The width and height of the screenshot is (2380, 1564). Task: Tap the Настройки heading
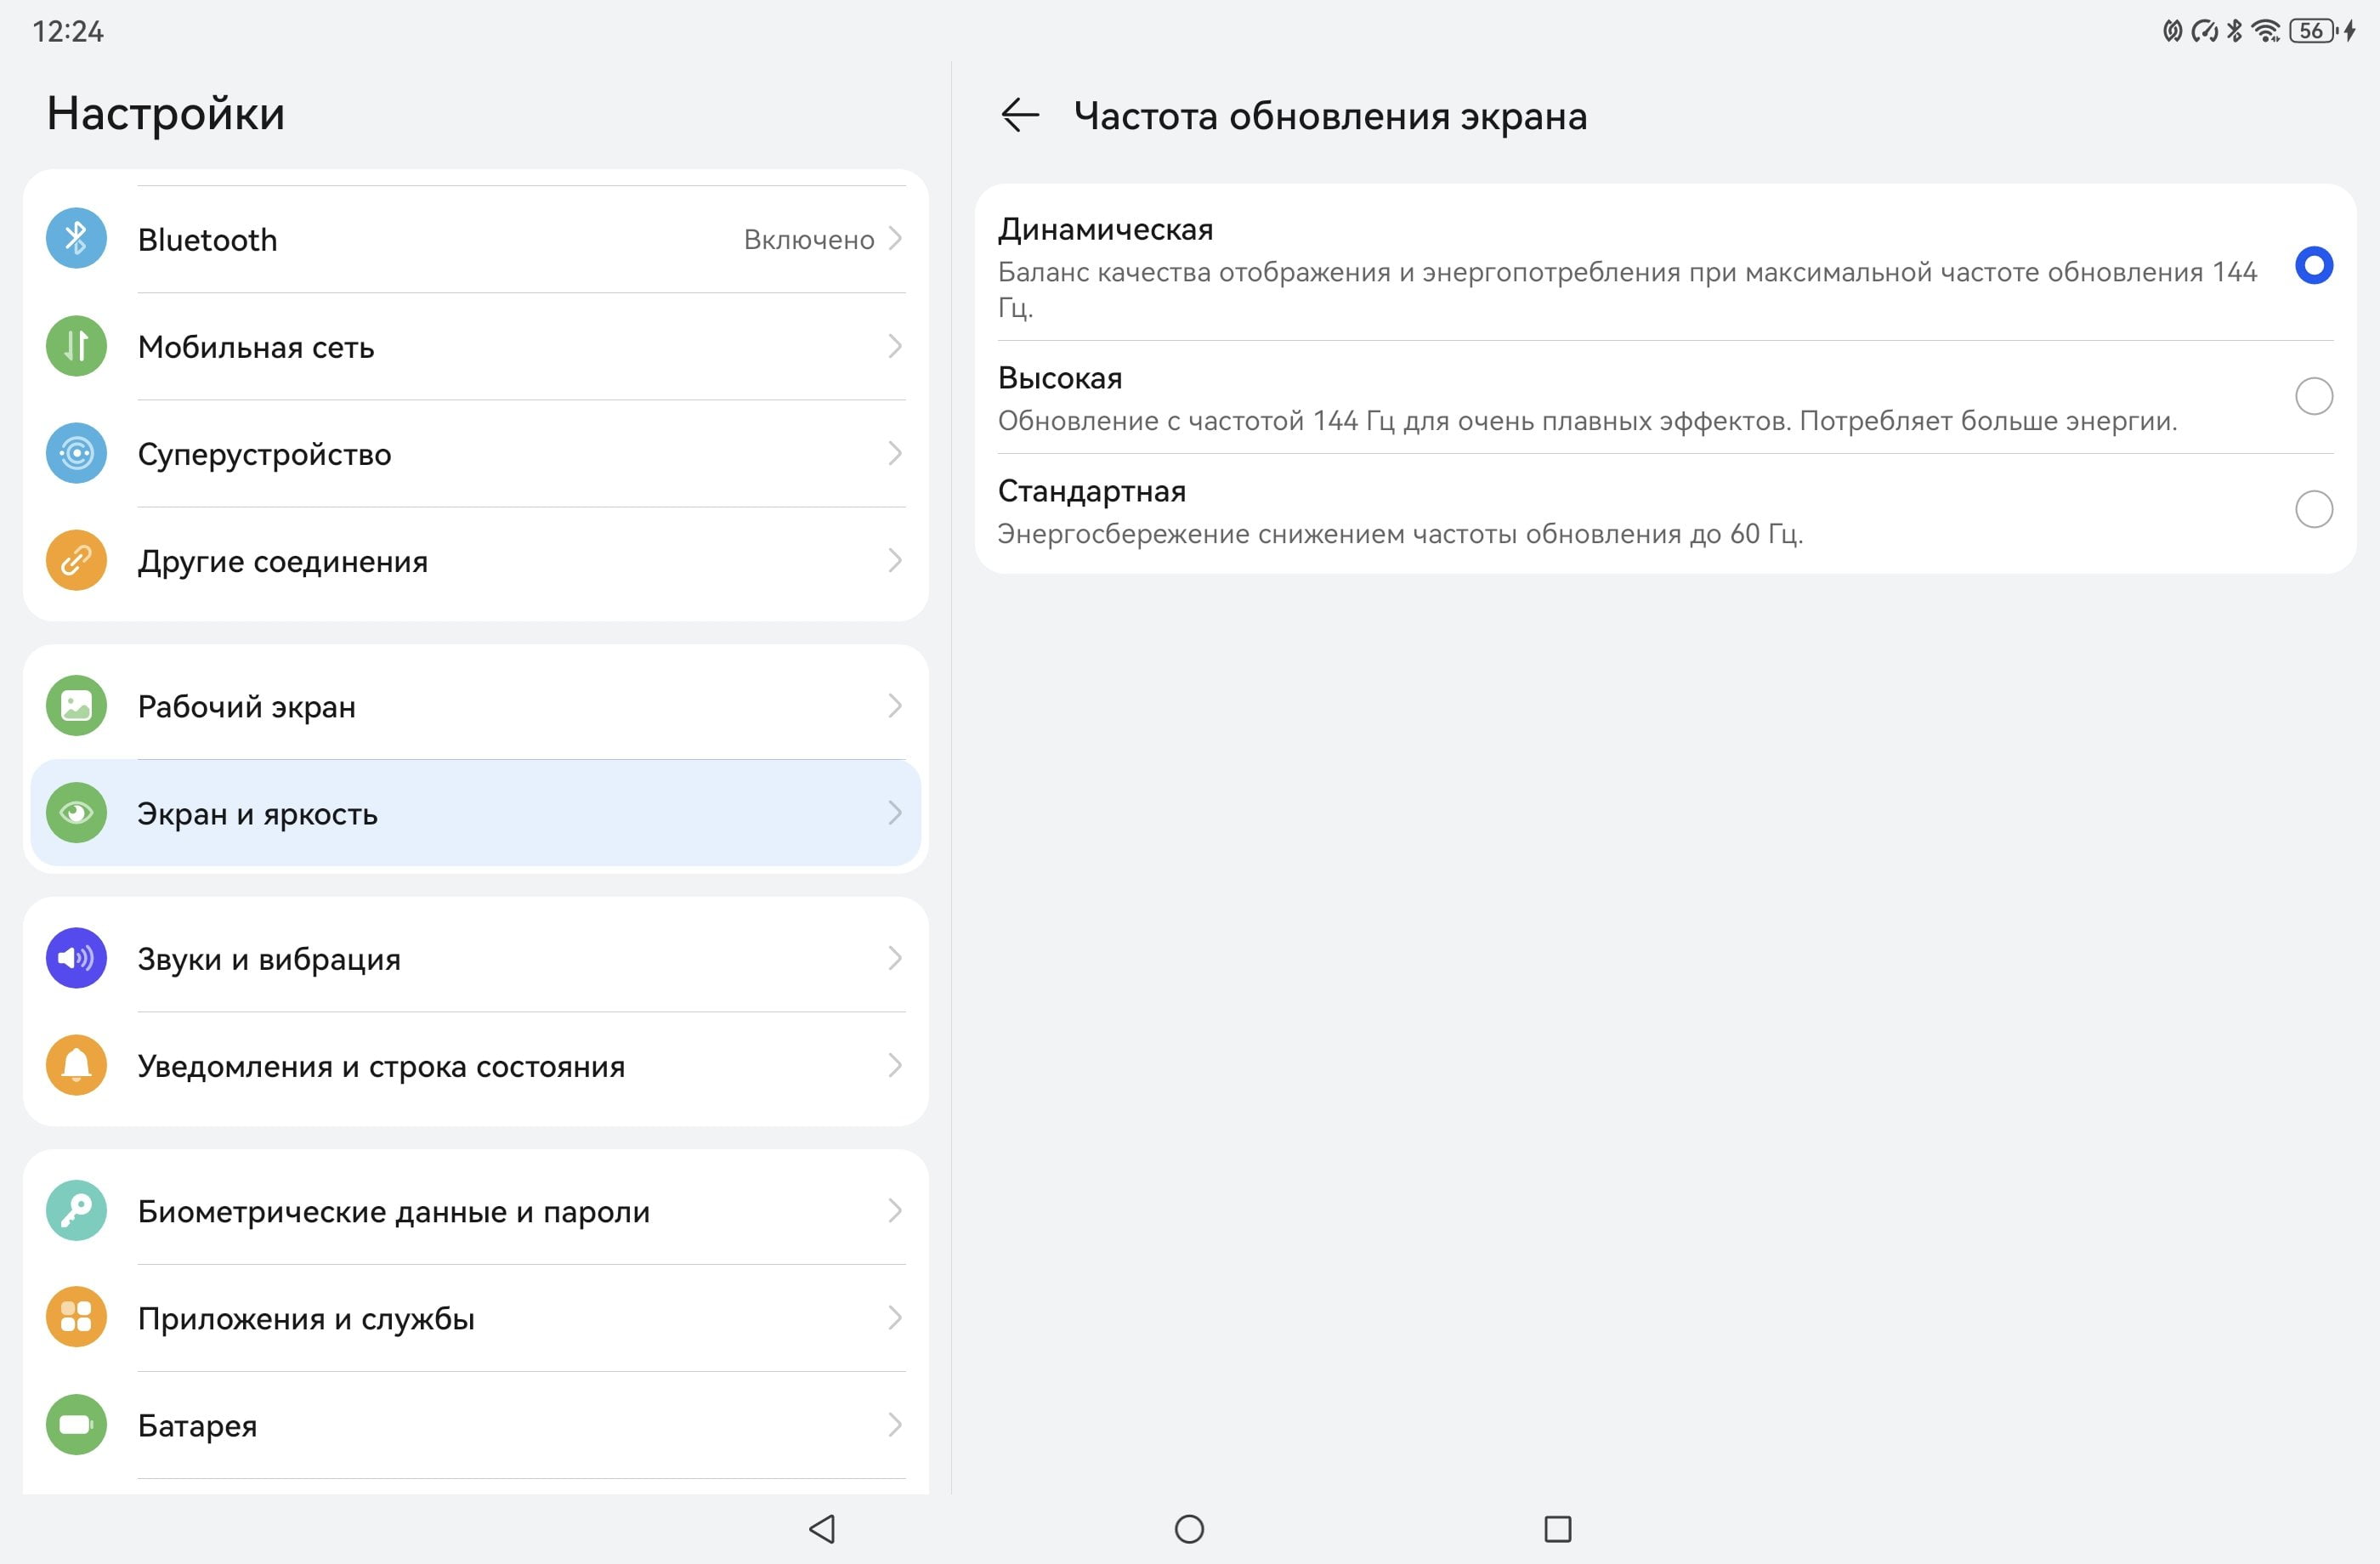pos(166,113)
